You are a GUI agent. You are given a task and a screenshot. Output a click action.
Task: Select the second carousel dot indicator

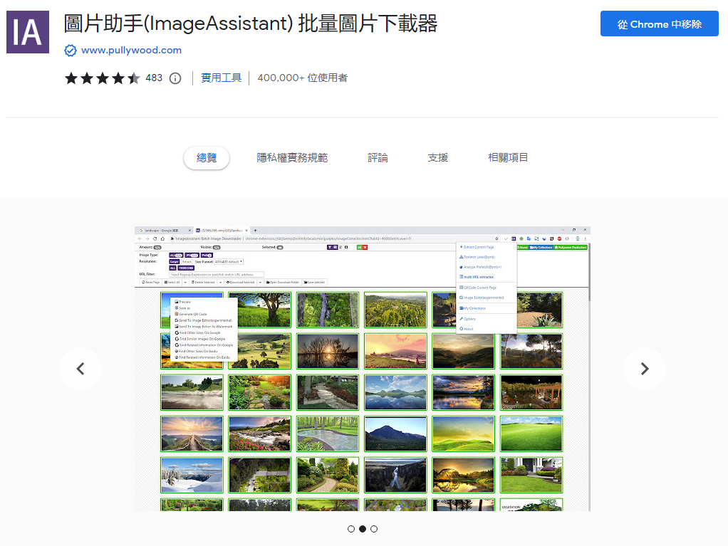(x=363, y=529)
